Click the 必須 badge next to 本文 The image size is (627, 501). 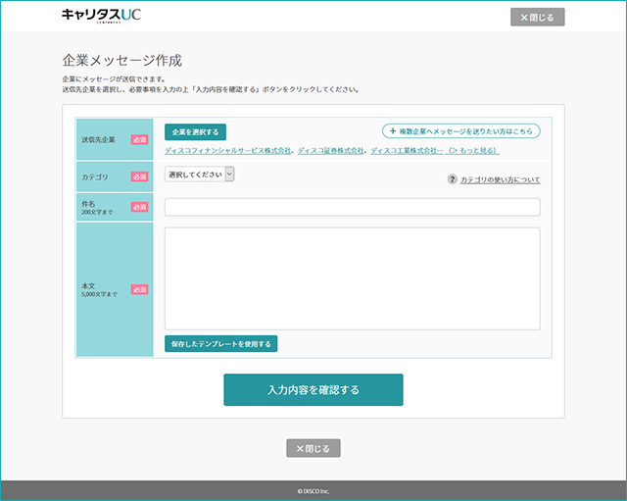(139, 289)
